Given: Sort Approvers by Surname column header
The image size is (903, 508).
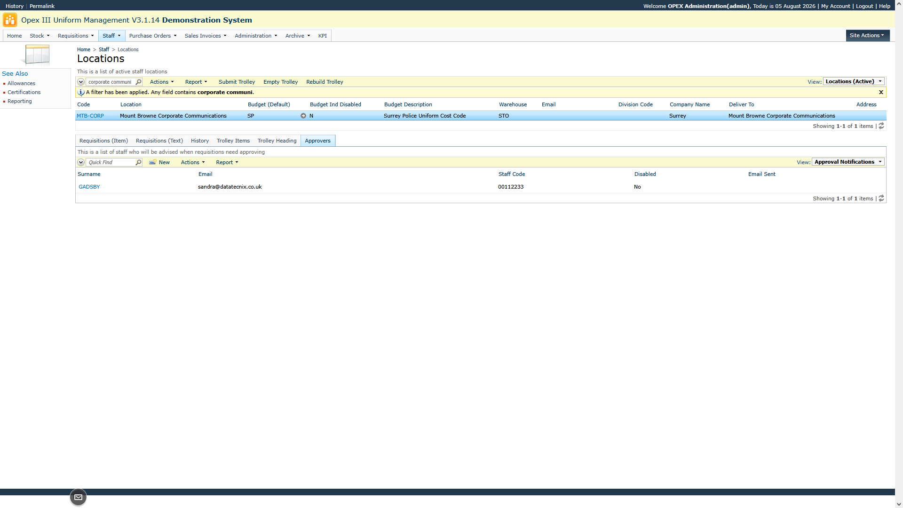Looking at the screenshot, I should [89, 174].
